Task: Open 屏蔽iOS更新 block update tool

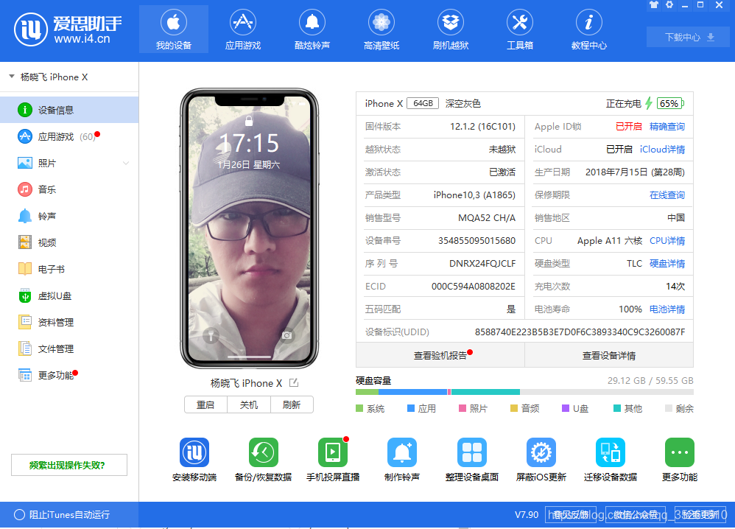Action: [541, 452]
